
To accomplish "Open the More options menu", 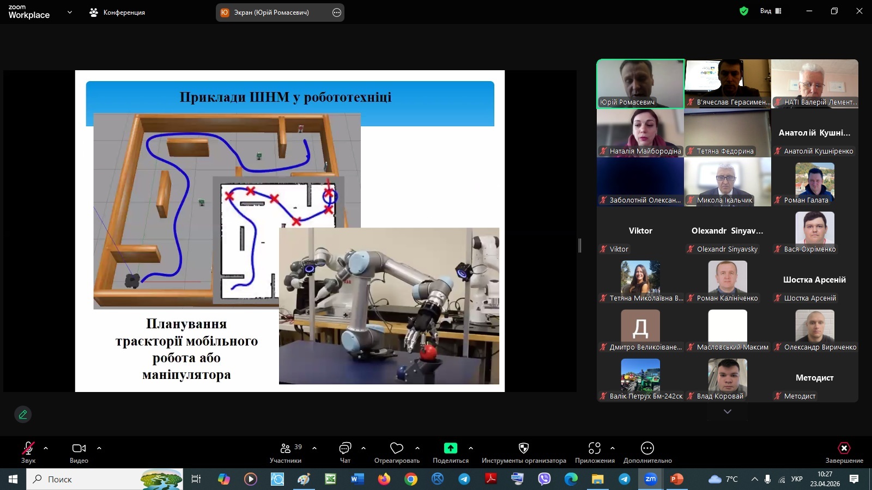I will pyautogui.click(x=647, y=452).
